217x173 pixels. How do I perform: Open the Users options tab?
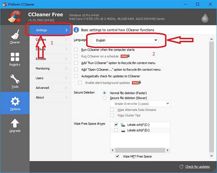click(x=50, y=78)
